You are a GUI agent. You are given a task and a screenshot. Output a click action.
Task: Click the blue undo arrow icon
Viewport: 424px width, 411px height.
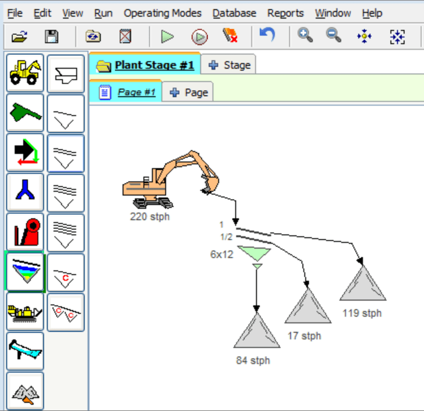pyautogui.click(x=267, y=37)
